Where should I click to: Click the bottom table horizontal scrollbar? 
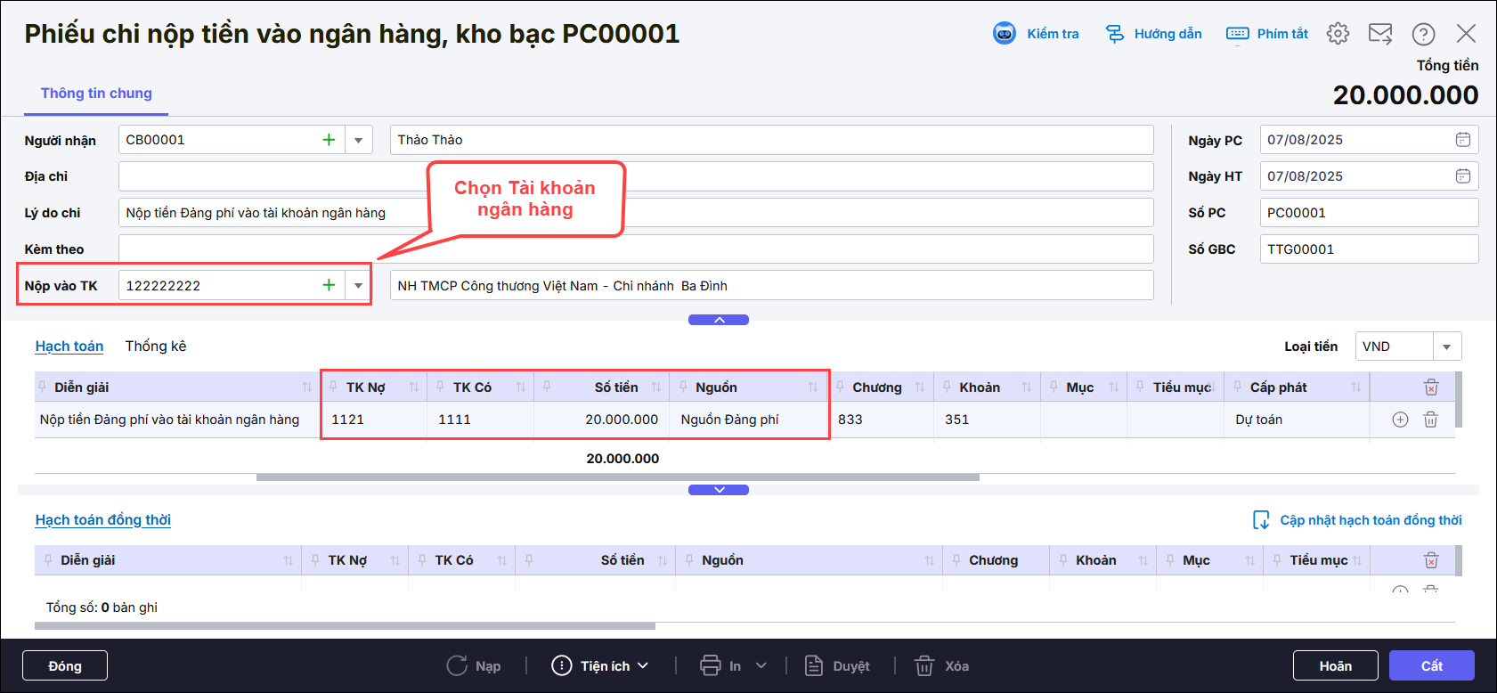[345, 626]
